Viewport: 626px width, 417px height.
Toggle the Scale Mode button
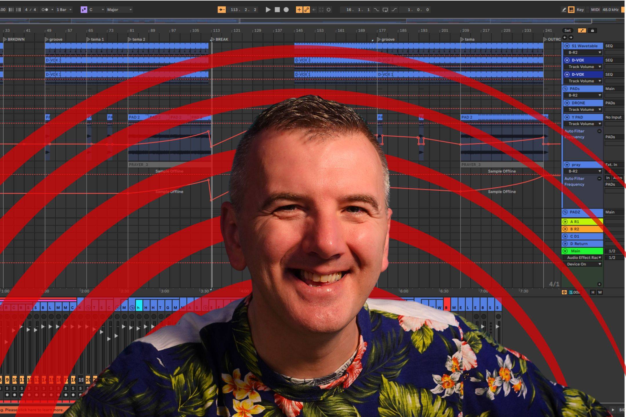(84, 10)
